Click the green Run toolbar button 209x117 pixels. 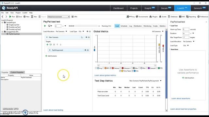12,17
